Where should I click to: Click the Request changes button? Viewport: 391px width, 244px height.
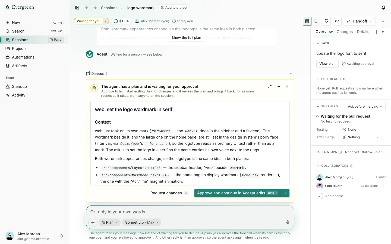[169, 193]
